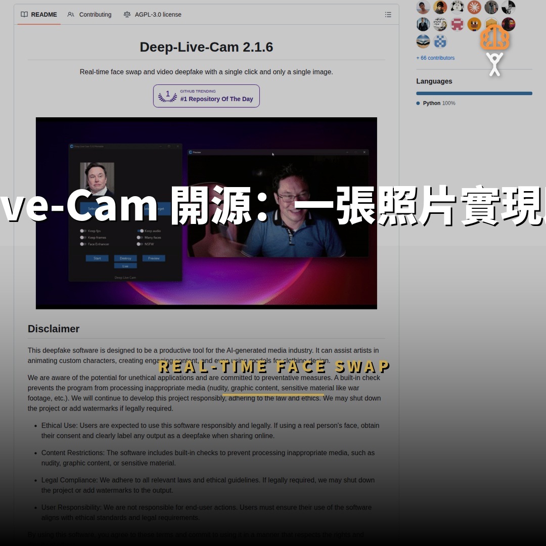Viewport: 546px width, 546px height.
Task: Switch to the README tab
Action: tap(39, 15)
